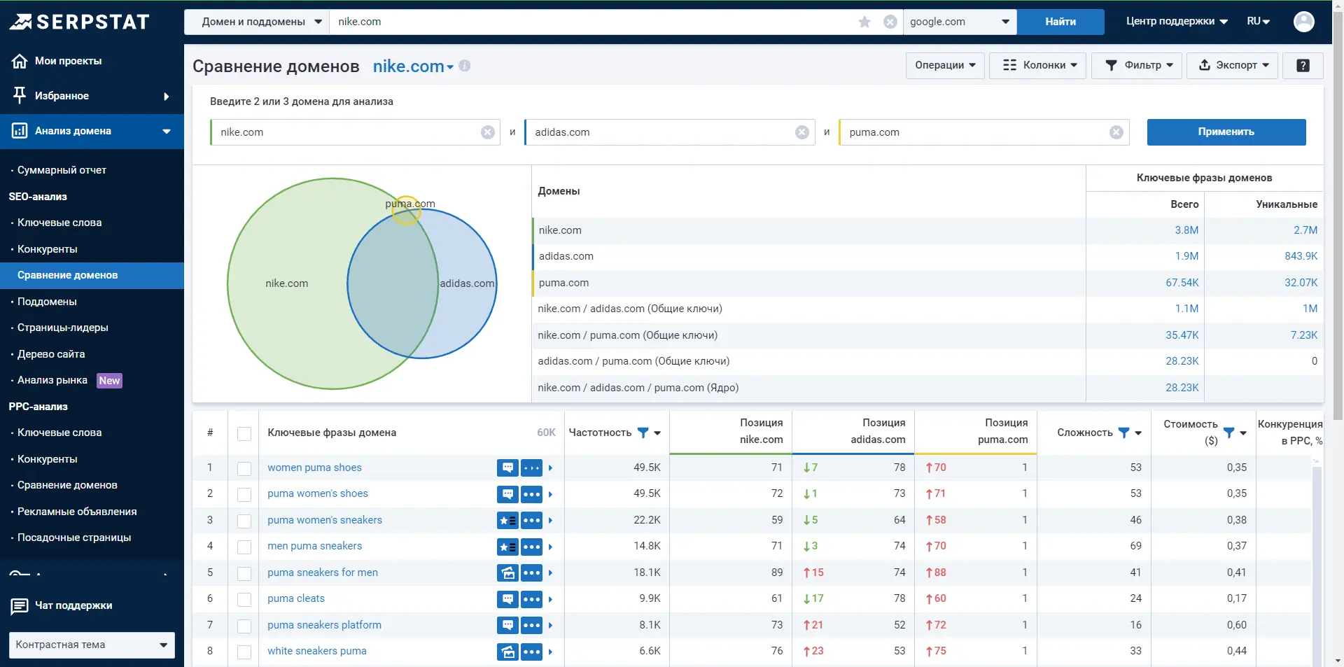Check the box for 'women puma shoes'

point(244,468)
